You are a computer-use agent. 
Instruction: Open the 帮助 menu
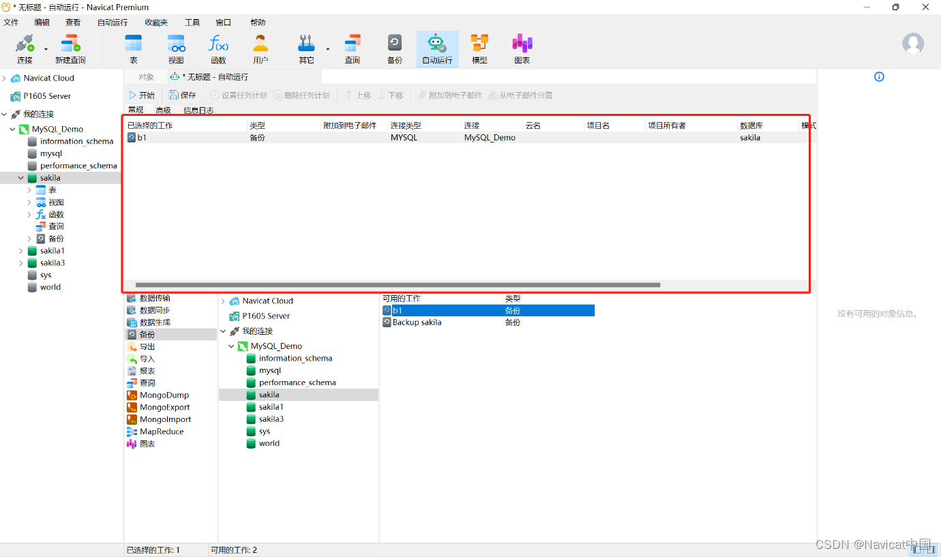pyautogui.click(x=258, y=22)
